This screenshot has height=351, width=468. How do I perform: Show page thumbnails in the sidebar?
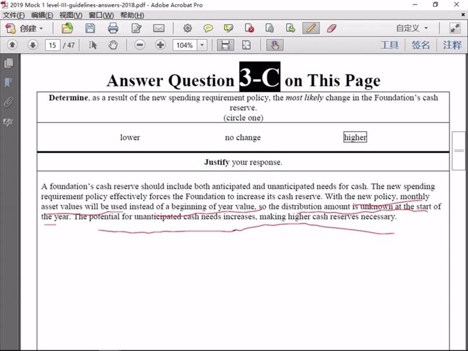point(9,63)
